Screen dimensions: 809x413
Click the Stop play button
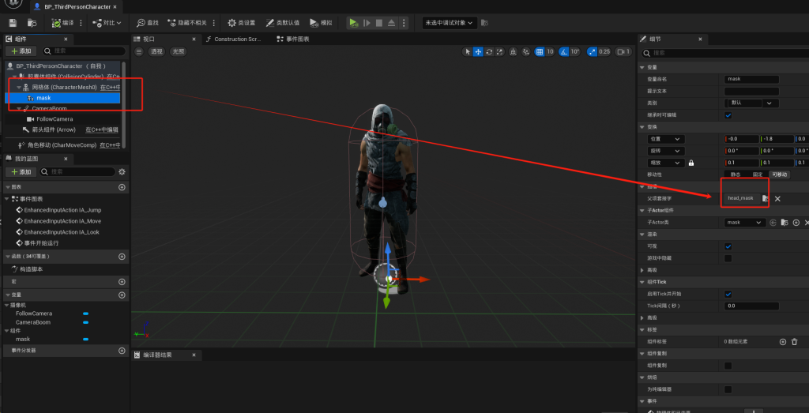tap(379, 23)
